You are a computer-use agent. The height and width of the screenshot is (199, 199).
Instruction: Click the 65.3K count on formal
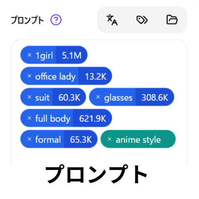tap(81, 140)
